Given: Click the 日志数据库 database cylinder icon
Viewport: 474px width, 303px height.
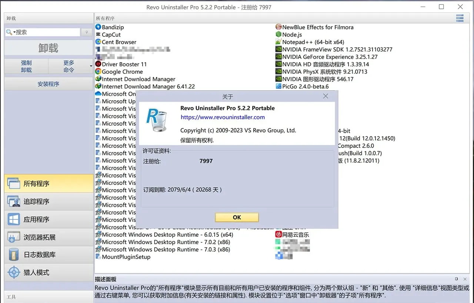Looking at the screenshot, I should click(x=14, y=255).
